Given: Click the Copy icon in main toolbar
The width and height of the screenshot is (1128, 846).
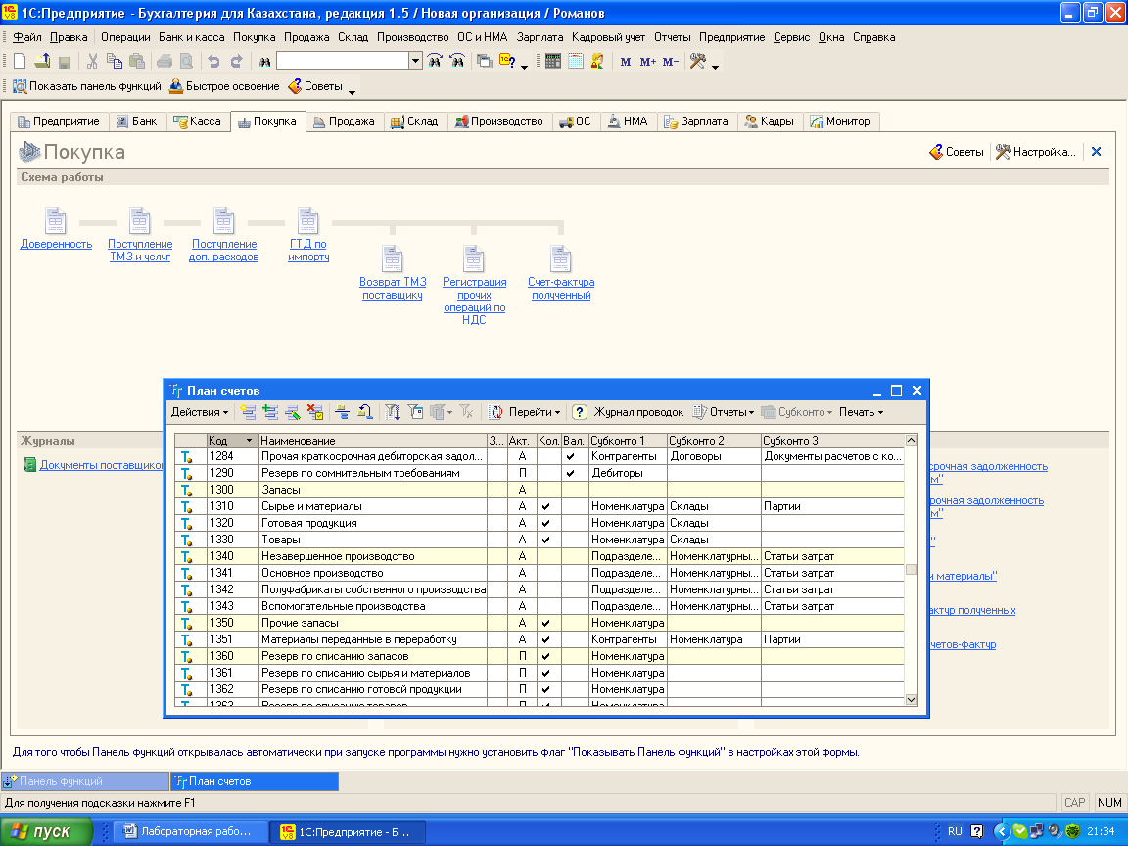Looking at the screenshot, I should pos(114,62).
